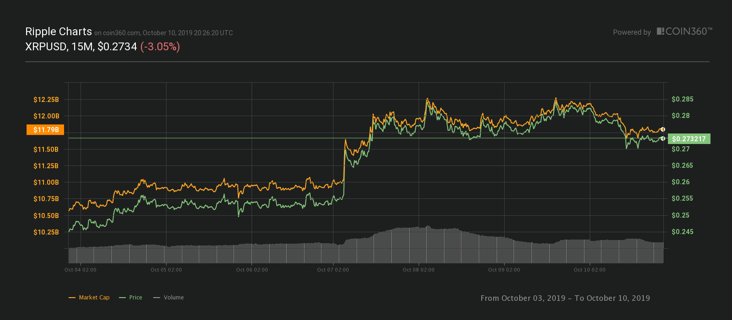732x320 pixels.
Task: Click the $10.50B axis label
Action: click(x=46, y=216)
